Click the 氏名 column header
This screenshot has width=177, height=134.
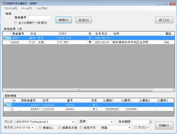(43, 33)
